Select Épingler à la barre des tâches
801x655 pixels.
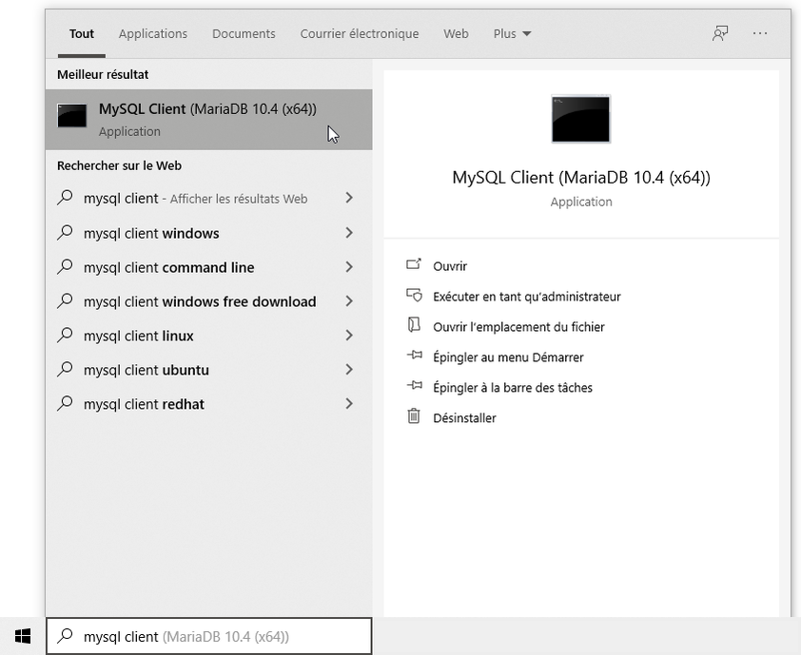pyautogui.click(x=513, y=388)
